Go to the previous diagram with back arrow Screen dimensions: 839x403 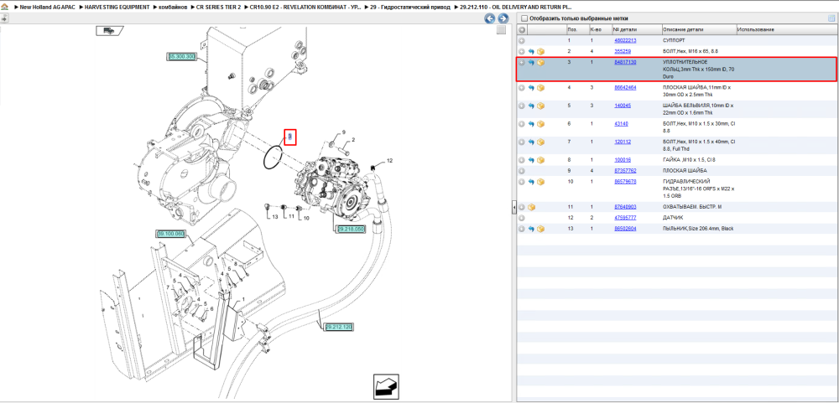(x=490, y=18)
